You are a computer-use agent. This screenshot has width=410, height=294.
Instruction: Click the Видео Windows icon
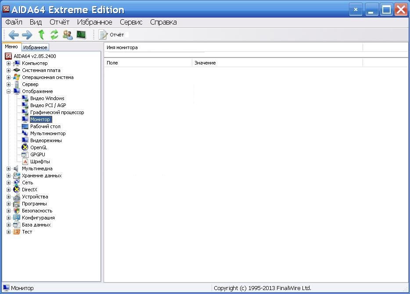(x=25, y=98)
